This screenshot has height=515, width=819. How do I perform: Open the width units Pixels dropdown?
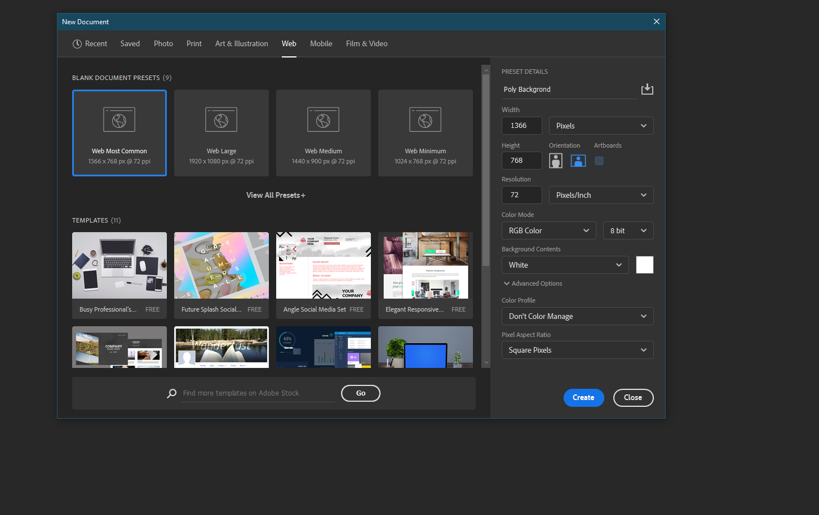tap(601, 126)
